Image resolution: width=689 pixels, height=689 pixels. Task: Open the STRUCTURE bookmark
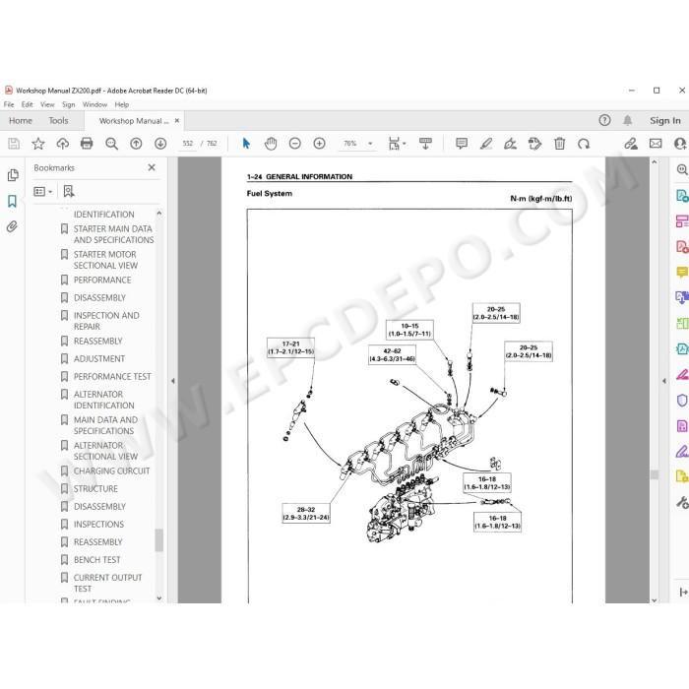tap(95, 488)
